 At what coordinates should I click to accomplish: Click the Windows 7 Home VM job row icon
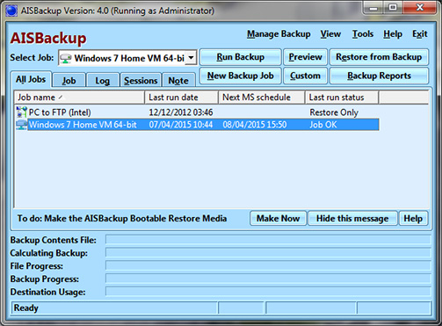tap(21, 125)
